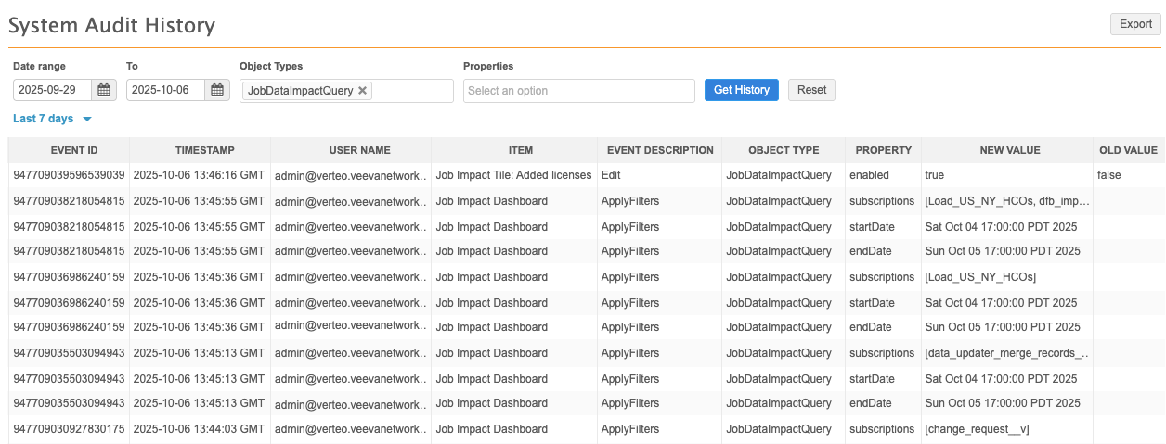Open the Properties select dropdown
The height and width of the screenshot is (444, 1166).
pyautogui.click(x=578, y=91)
